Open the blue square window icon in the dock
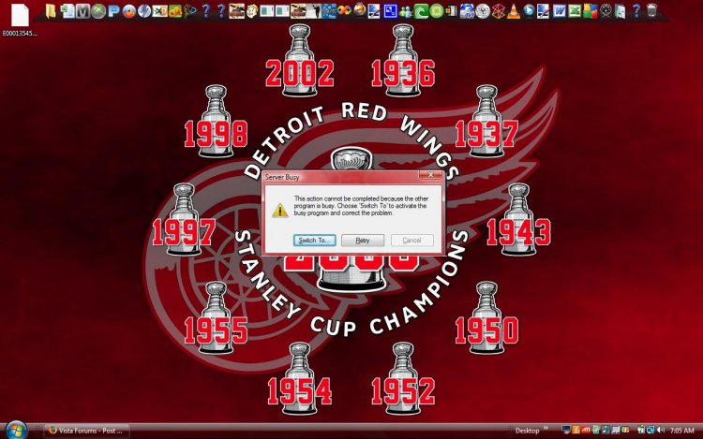The height and width of the screenshot is (439, 703). click(391, 11)
